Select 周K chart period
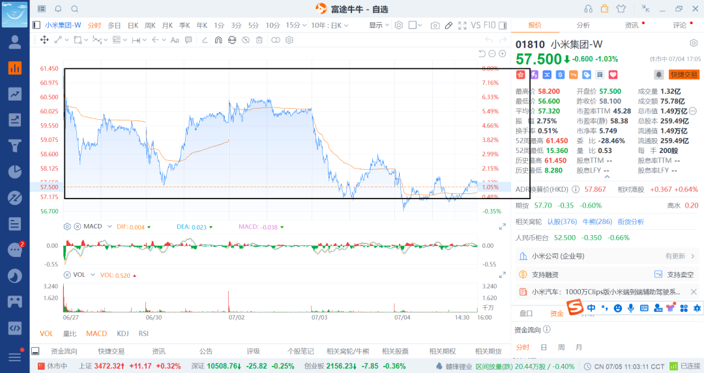 coord(150,25)
